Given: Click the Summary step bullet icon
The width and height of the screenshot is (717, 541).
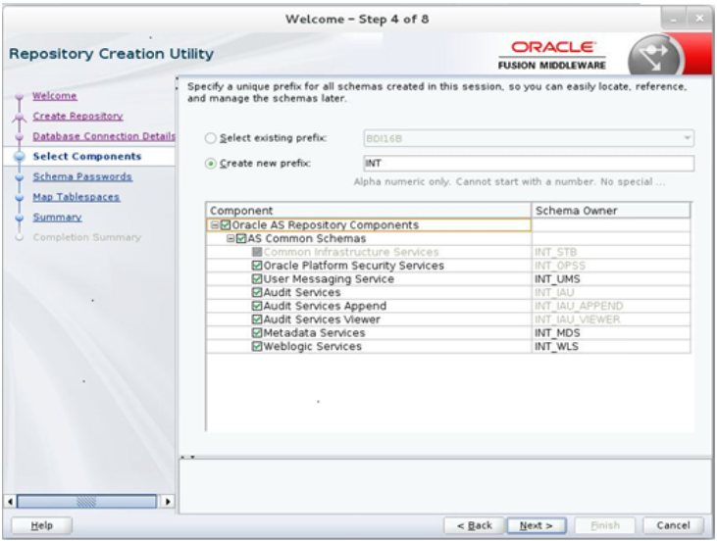Looking at the screenshot, I should tap(20, 218).
